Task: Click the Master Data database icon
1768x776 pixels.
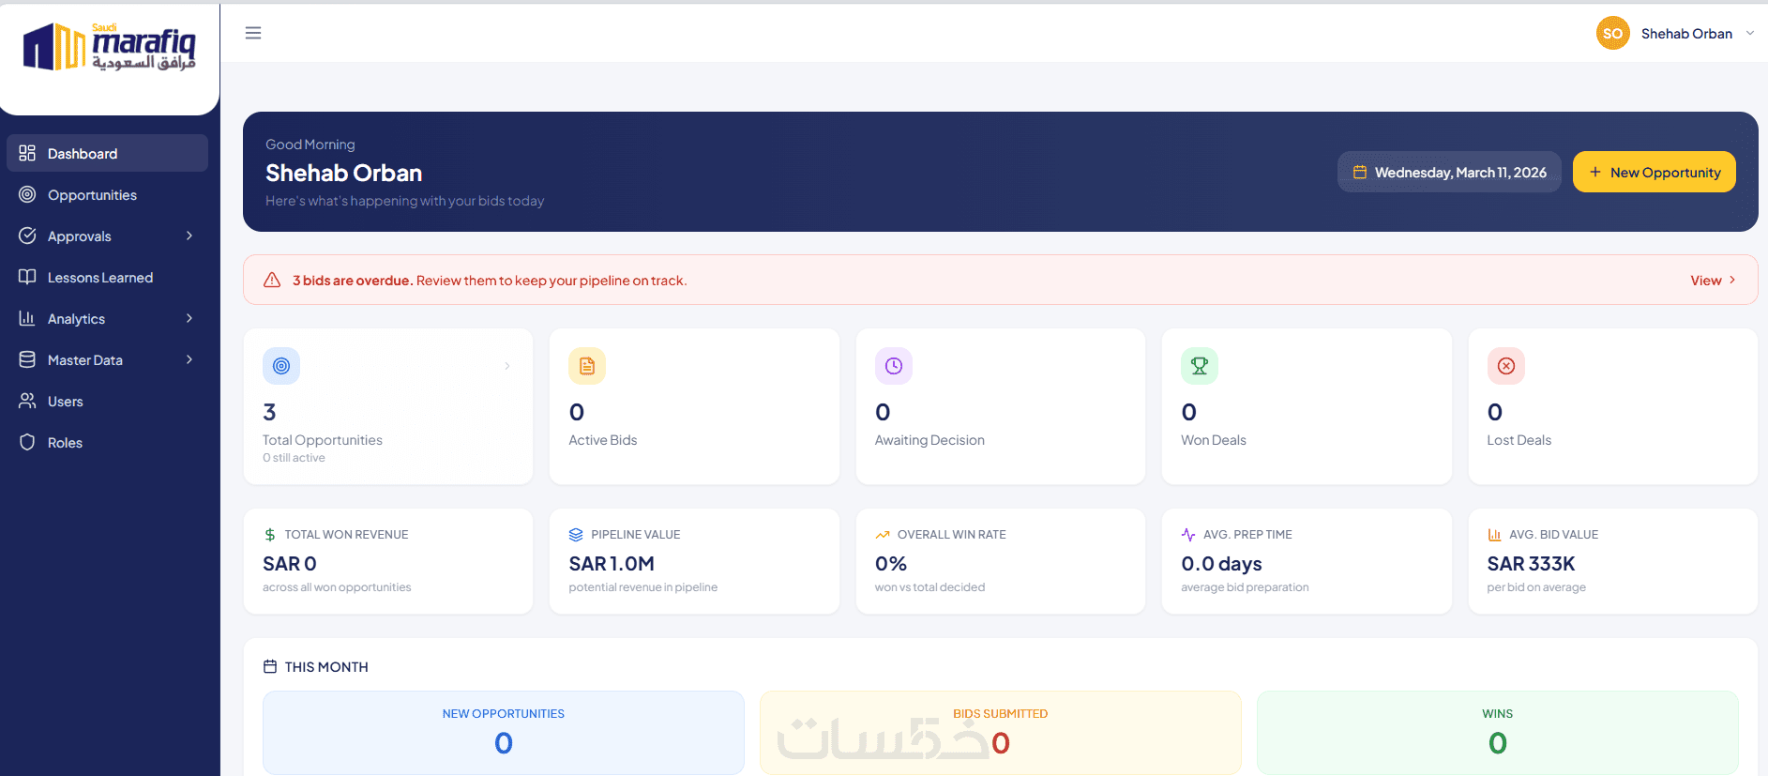Action: tap(27, 359)
